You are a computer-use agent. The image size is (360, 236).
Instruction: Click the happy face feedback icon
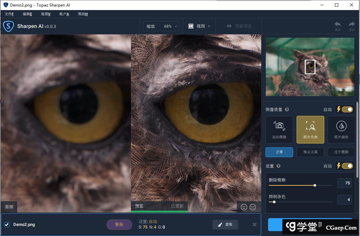[x=244, y=207]
